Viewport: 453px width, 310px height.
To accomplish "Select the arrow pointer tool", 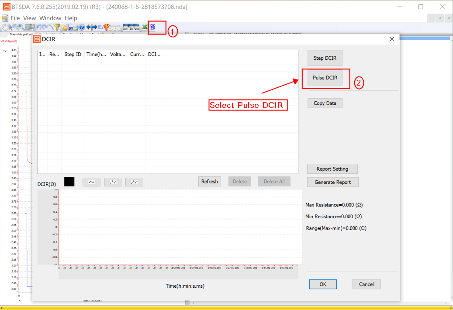I will tap(10, 27).
